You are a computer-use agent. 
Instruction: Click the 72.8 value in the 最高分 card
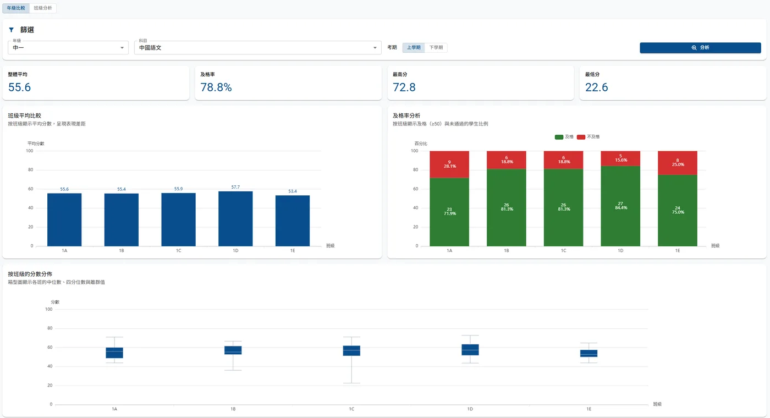(x=404, y=87)
